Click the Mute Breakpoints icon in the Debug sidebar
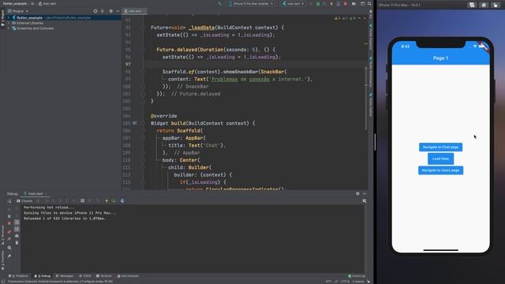This screenshot has height=284, width=505. 9,239
